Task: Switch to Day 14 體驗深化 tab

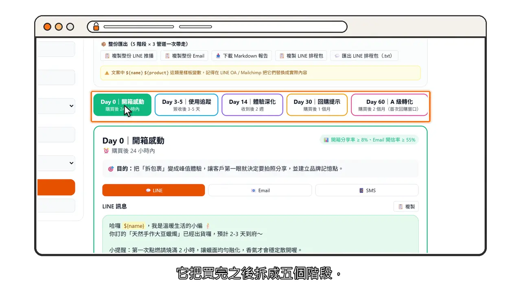Action: point(252,105)
